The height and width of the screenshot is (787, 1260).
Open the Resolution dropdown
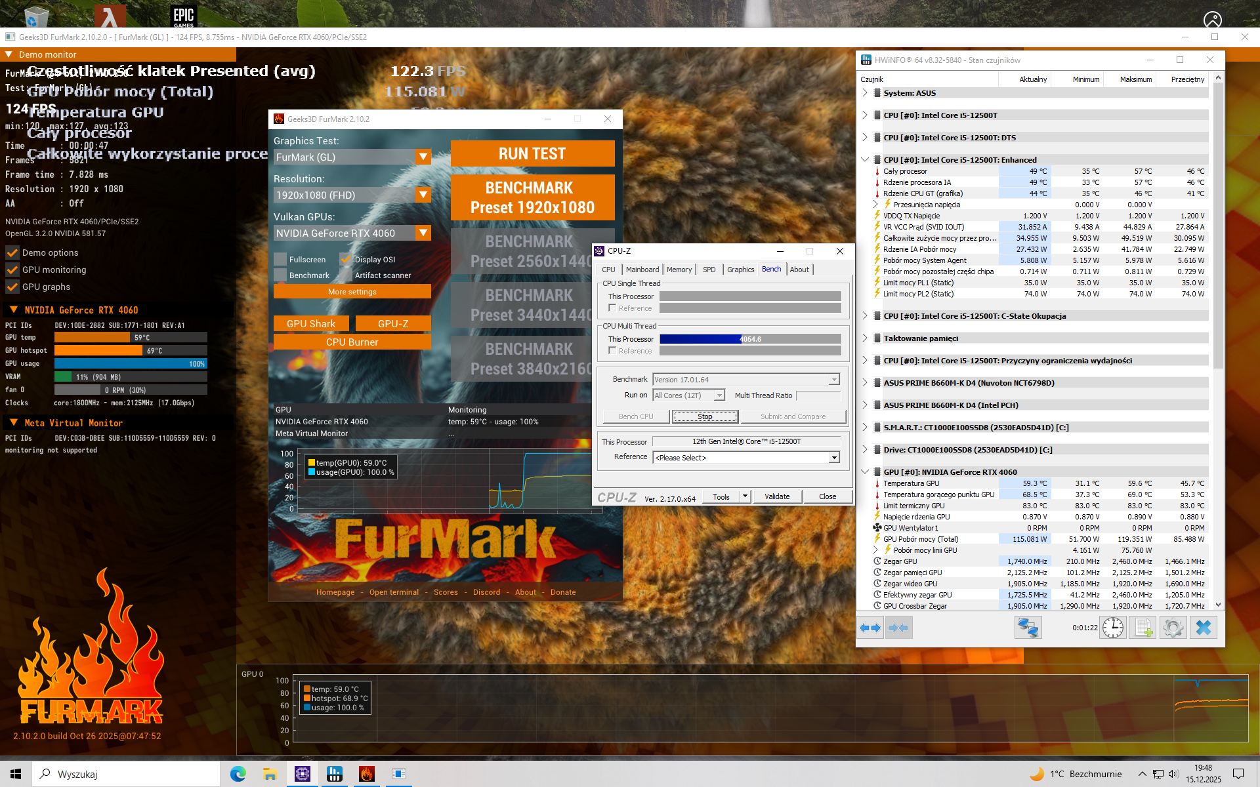423,195
